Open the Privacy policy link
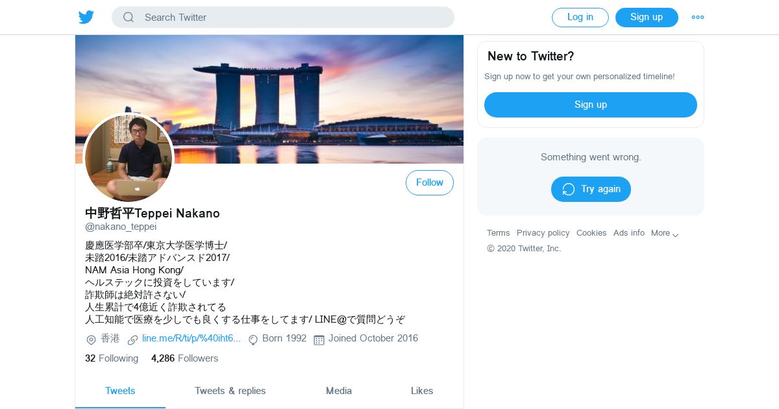Image resolution: width=779 pixels, height=409 pixels. (x=543, y=233)
